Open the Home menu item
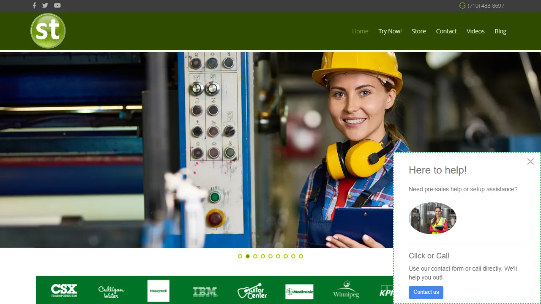 [360, 31]
